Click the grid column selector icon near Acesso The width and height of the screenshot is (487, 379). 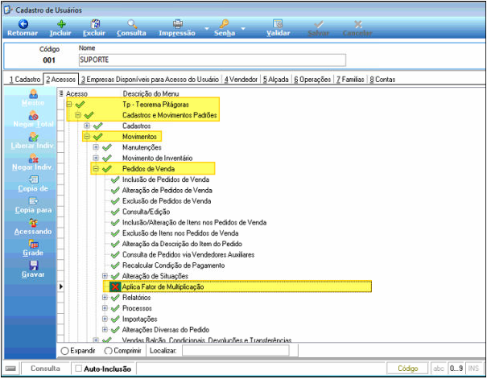tap(61, 93)
